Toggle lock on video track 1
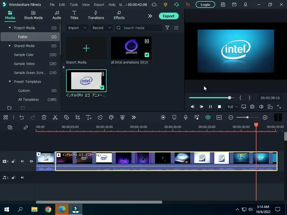 tap(13, 161)
